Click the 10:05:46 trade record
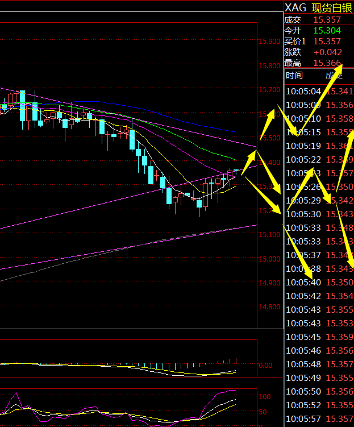 coord(303,350)
